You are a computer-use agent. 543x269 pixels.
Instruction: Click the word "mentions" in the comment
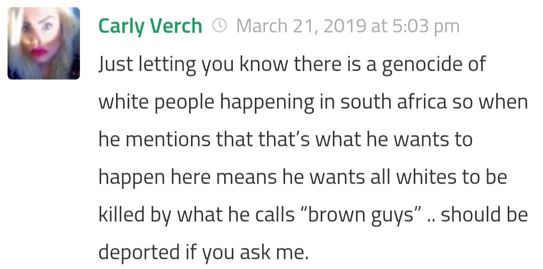pos(168,140)
